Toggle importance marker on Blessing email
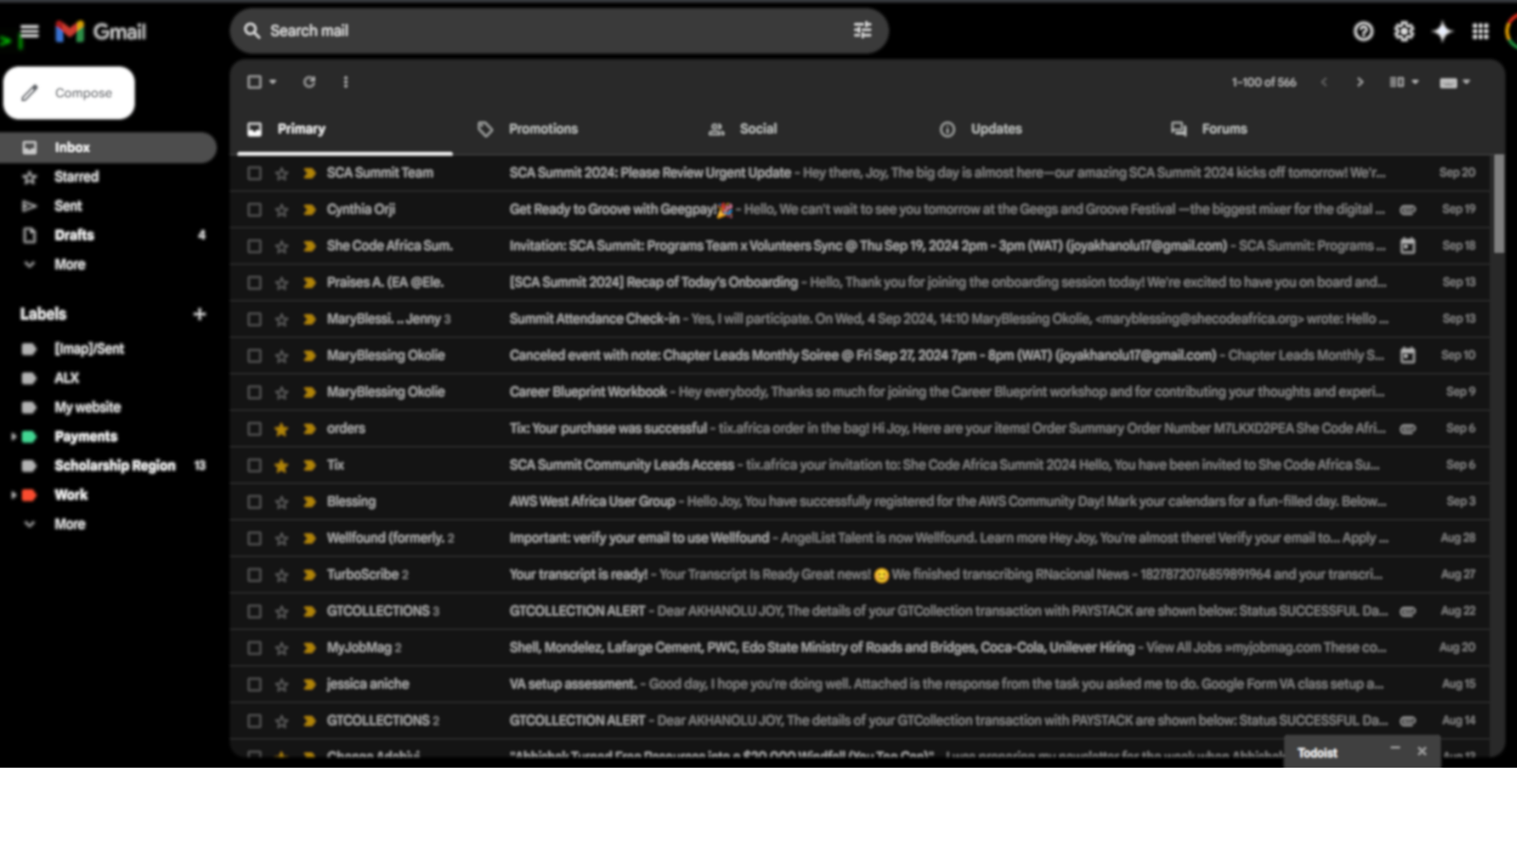1517x853 pixels. (309, 501)
